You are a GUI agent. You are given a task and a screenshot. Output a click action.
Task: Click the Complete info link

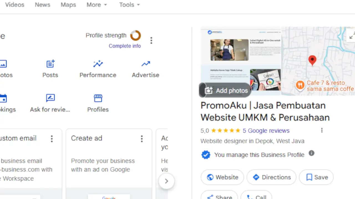click(x=125, y=46)
